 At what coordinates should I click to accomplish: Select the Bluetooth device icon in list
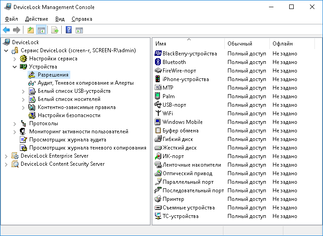pyautogui.click(x=158, y=62)
